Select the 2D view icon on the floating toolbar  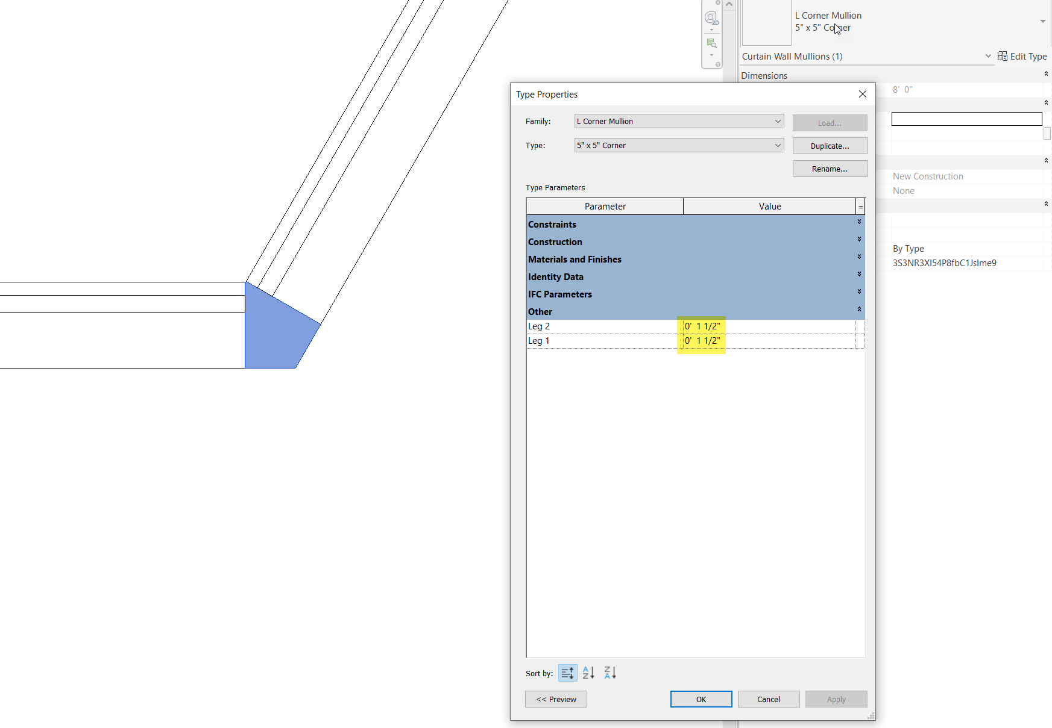click(711, 17)
